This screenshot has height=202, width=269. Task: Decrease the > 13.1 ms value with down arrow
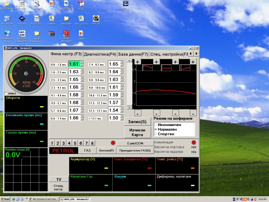[121, 120]
